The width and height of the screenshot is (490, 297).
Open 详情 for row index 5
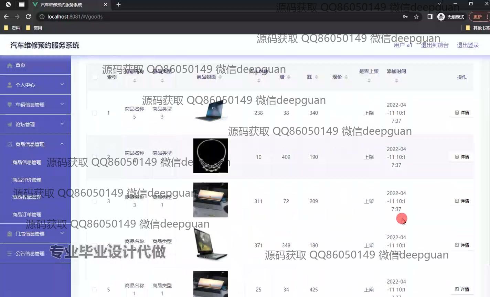click(x=462, y=289)
